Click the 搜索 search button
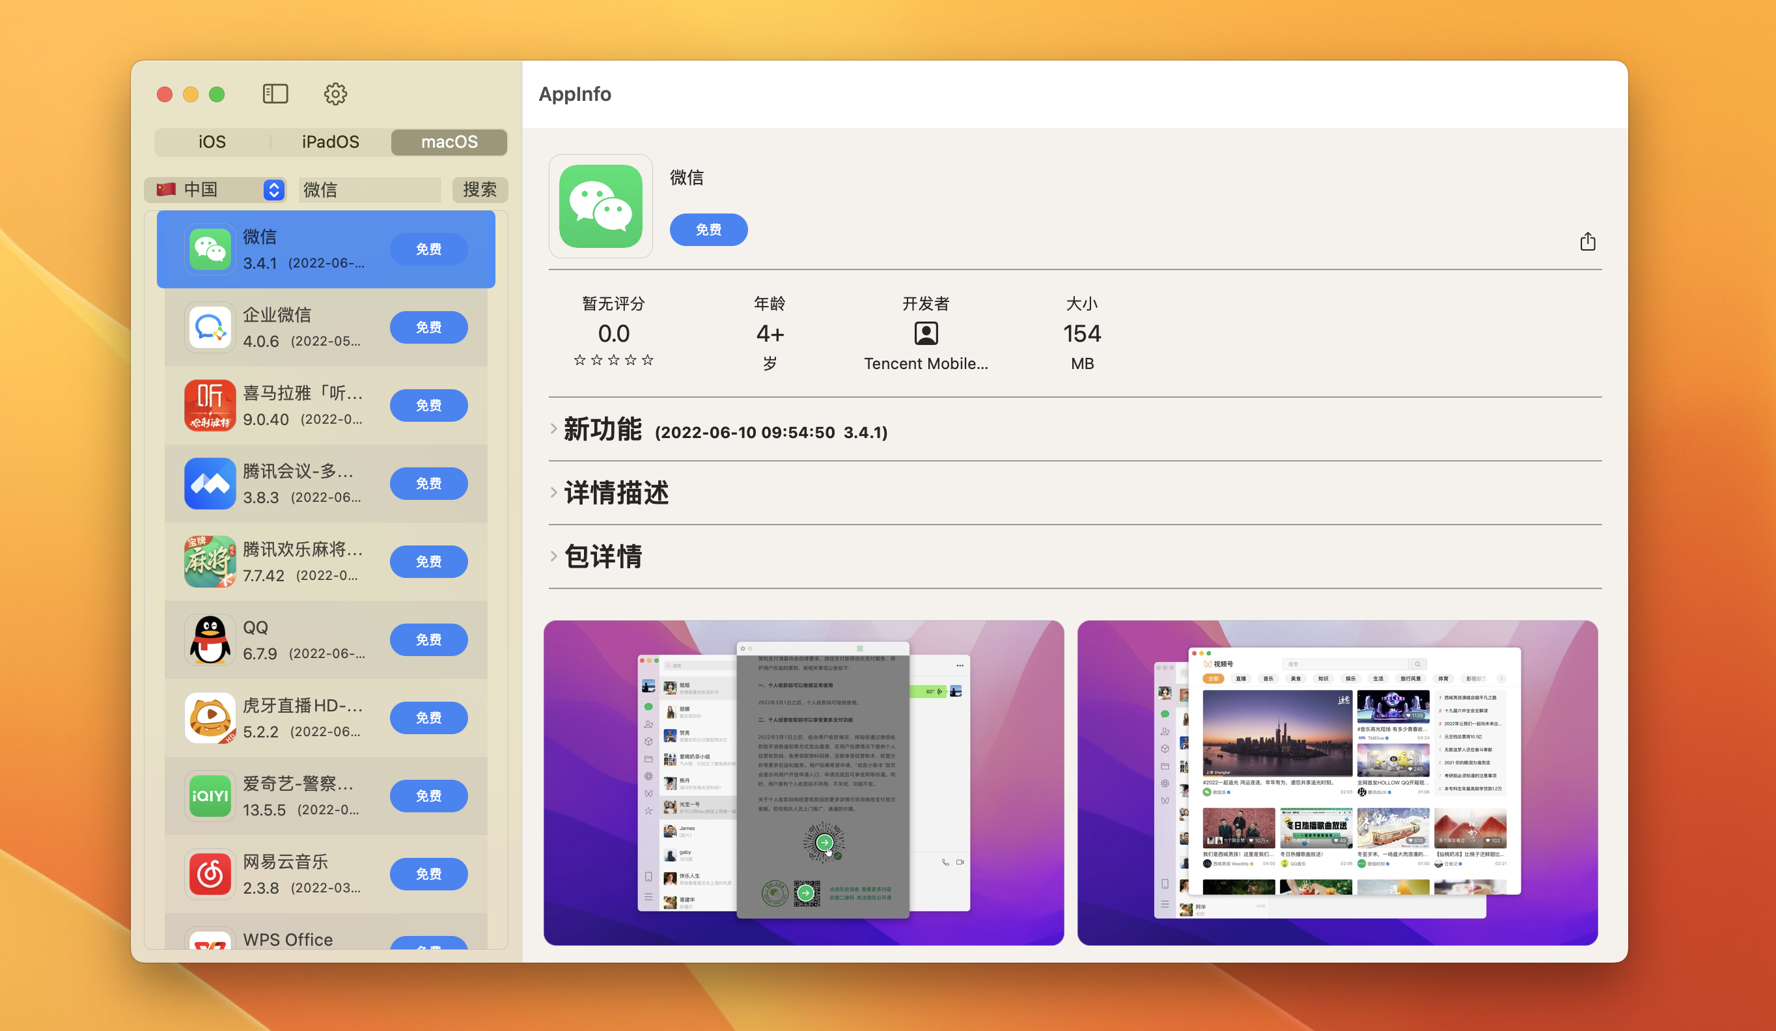 coord(480,189)
